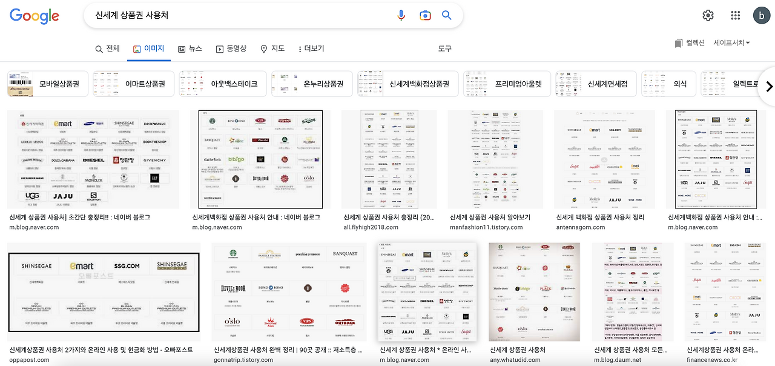Advance the suggestion chips with right arrow
775x366 pixels.
coord(769,87)
